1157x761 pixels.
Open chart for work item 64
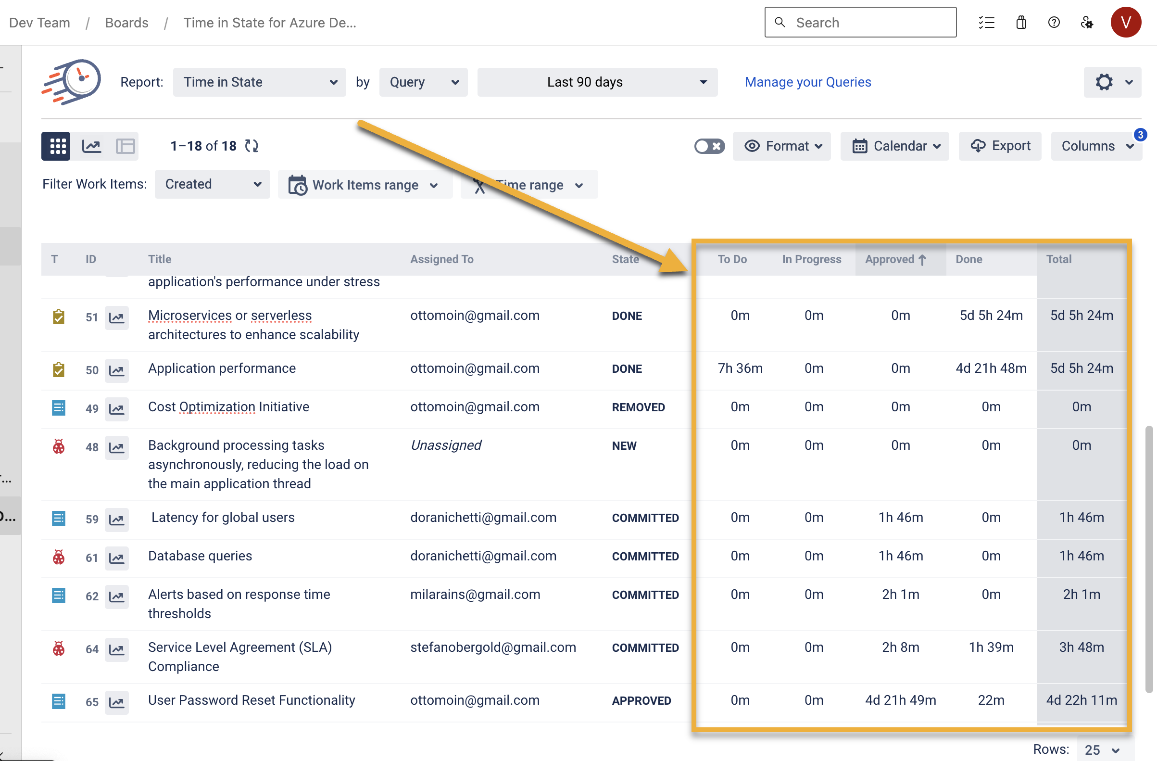coord(117,649)
